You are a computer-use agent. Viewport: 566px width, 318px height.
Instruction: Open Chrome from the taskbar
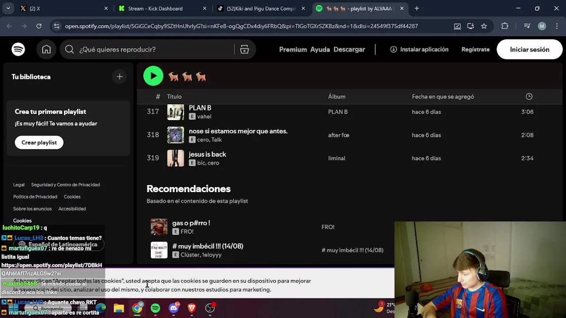pos(137,308)
